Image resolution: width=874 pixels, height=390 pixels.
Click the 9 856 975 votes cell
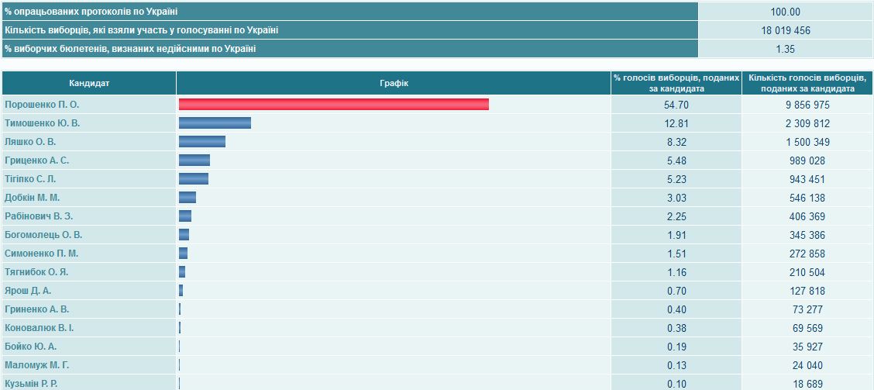pyautogui.click(x=807, y=105)
